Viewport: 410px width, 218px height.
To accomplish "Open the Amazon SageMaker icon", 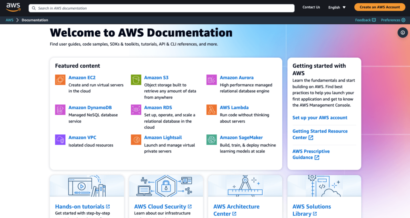I will [211, 140].
